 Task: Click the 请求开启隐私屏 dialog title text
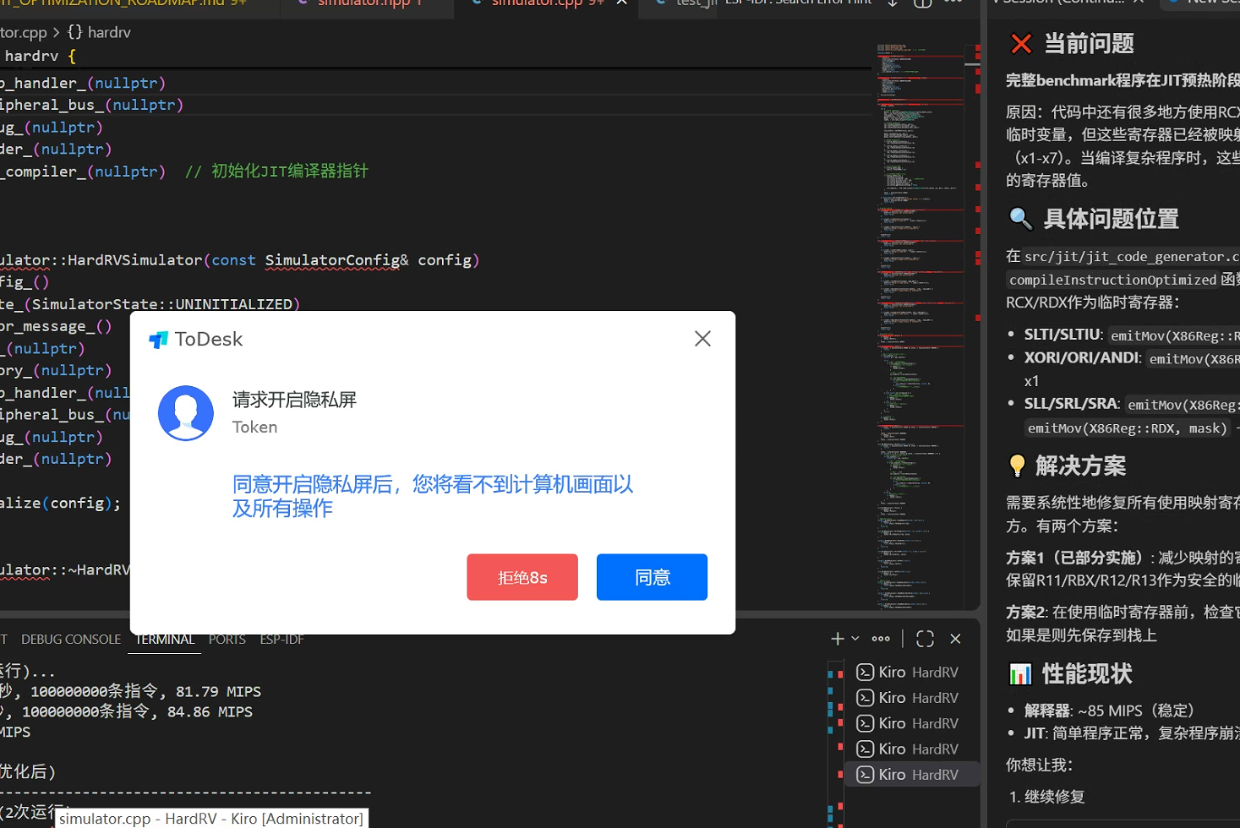pos(294,400)
